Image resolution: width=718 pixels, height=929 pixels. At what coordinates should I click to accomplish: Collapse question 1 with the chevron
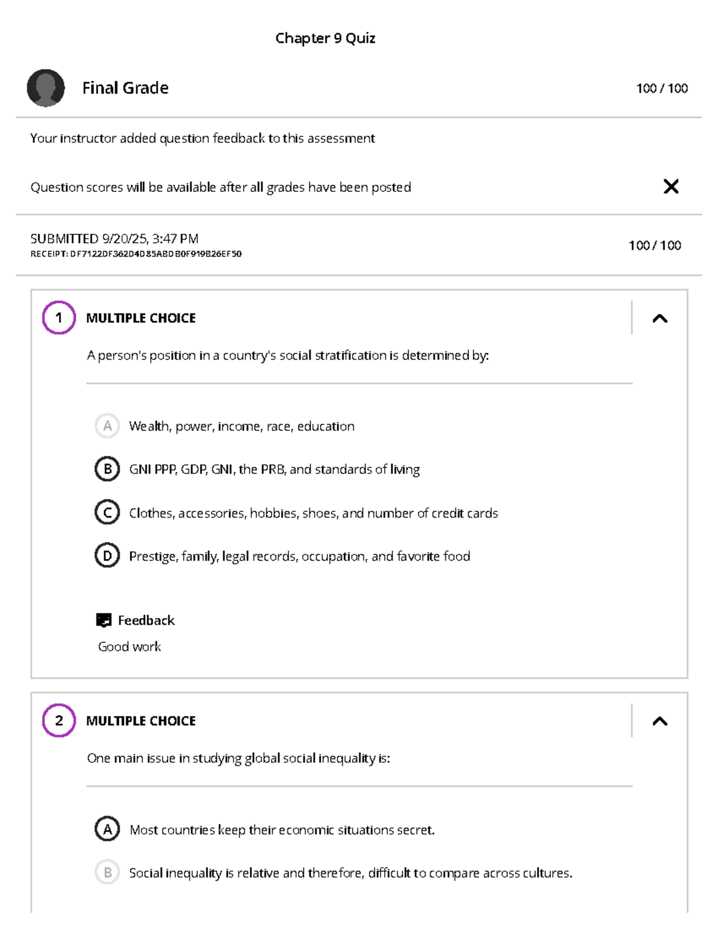(x=659, y=318)
